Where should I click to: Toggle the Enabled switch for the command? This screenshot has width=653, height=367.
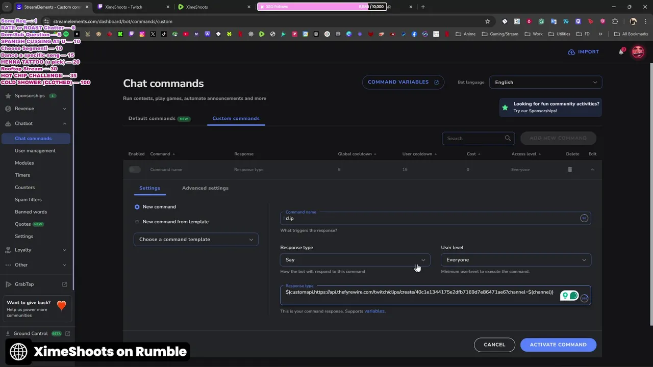(x=135, y=170)
